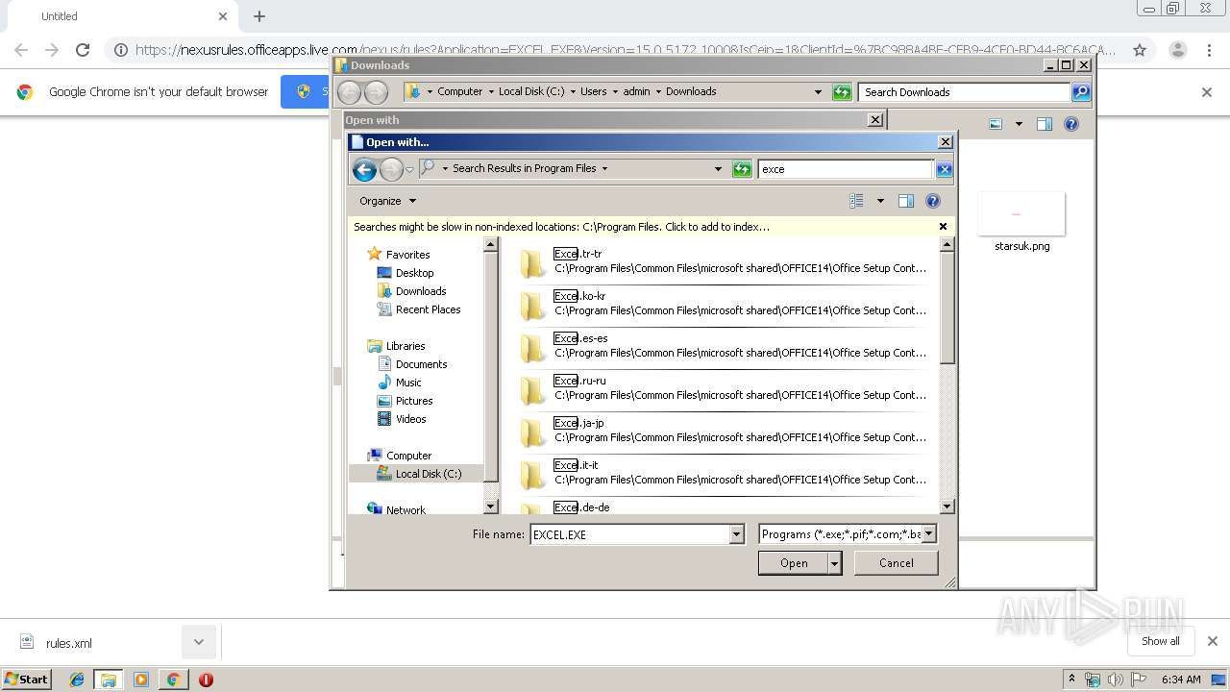Select the Excel.de-de folder
The width and height of the screenshot is (1230, 692).
pos(726,507)
